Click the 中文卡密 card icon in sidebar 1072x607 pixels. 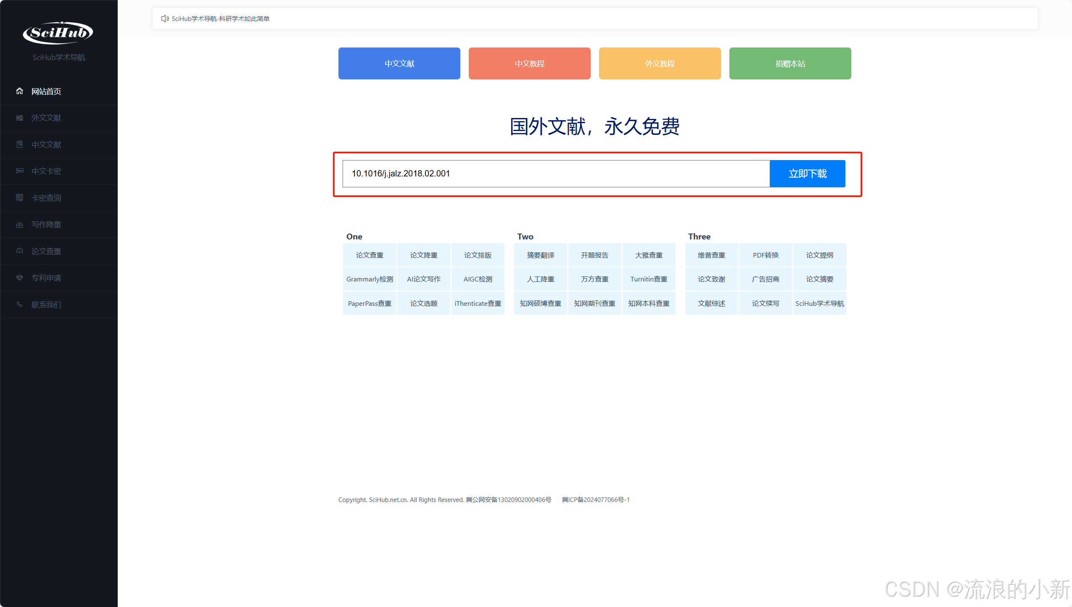[19, 171]
